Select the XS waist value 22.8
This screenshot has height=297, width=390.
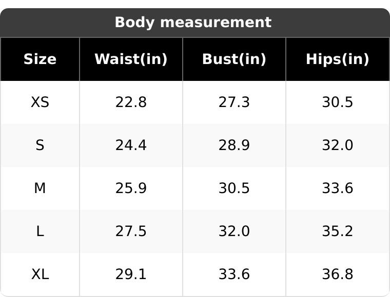click(131, 102)
